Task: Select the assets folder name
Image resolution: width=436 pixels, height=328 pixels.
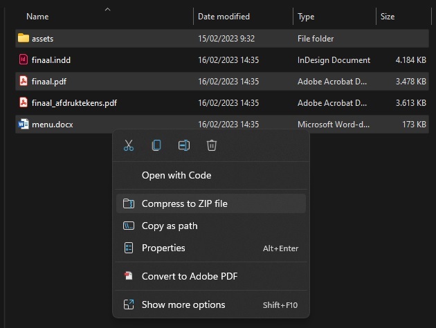Action: 42,39
